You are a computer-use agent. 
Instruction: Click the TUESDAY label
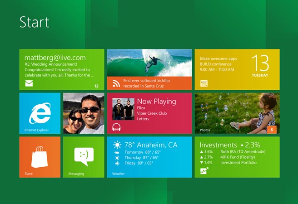(x=260, y=75)
